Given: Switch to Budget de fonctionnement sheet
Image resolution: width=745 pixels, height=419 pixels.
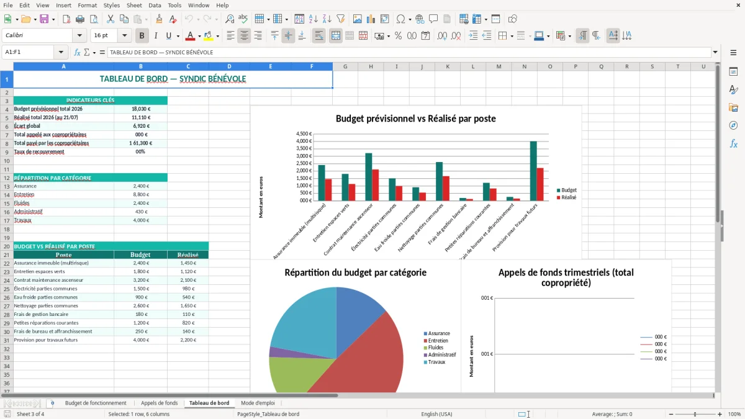Looking at the screenshot, I should click(x=96, y=403).
